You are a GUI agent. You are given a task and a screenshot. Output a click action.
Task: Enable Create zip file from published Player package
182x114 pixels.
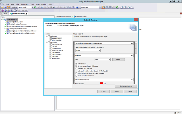pyautogui.click(x=76, y=73)
